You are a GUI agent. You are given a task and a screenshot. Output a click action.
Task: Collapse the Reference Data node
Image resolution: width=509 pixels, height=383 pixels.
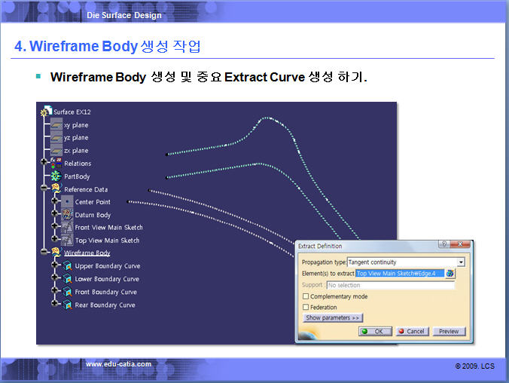click(45, 189)
